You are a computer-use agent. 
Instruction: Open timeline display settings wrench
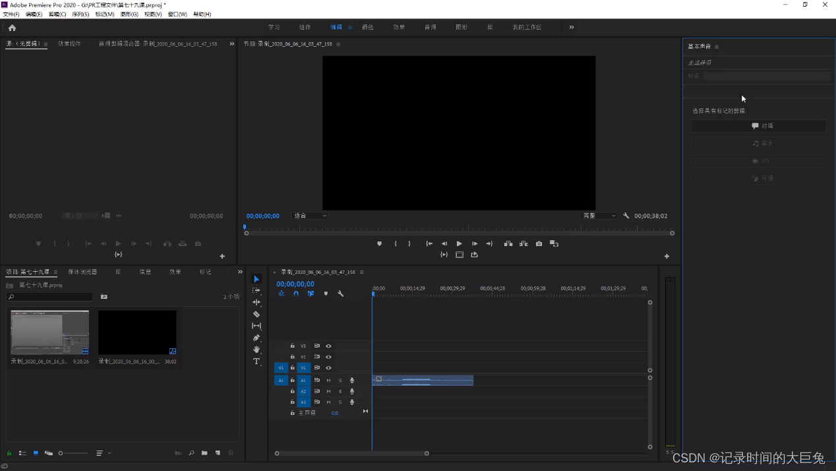pos(340,294)
